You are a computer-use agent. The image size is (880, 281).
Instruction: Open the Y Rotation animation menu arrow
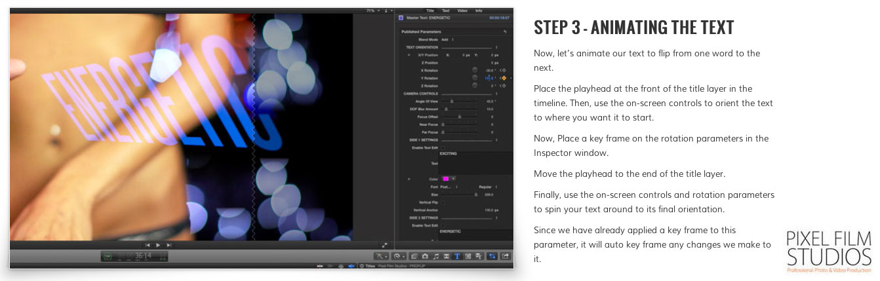point(511,78)
